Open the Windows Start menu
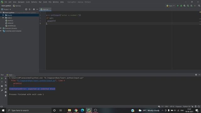Screen dimensions: 201x113 pyautogui.click(x=3, y=110)
